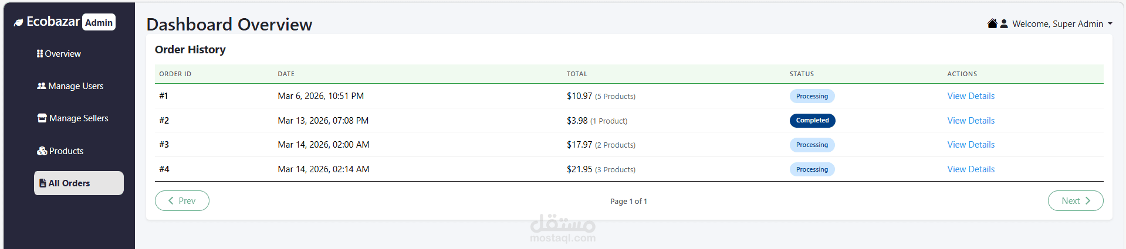Click the Admin badge beside Ecobazar

tap(99, 22)
